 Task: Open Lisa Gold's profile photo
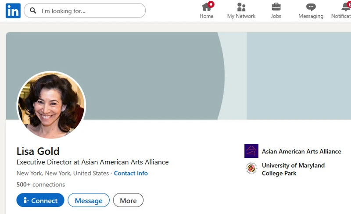(51, 105)
